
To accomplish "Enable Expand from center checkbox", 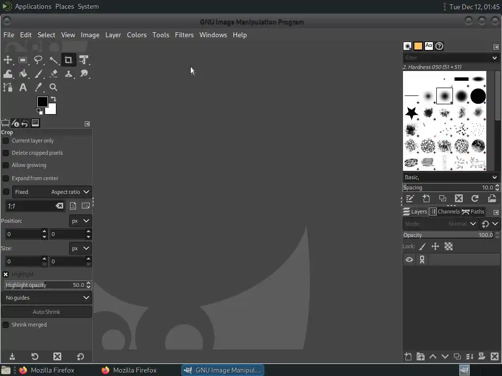I will 5,178.
